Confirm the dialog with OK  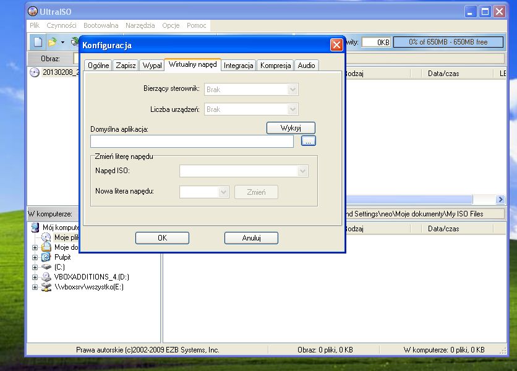(162, 238)
